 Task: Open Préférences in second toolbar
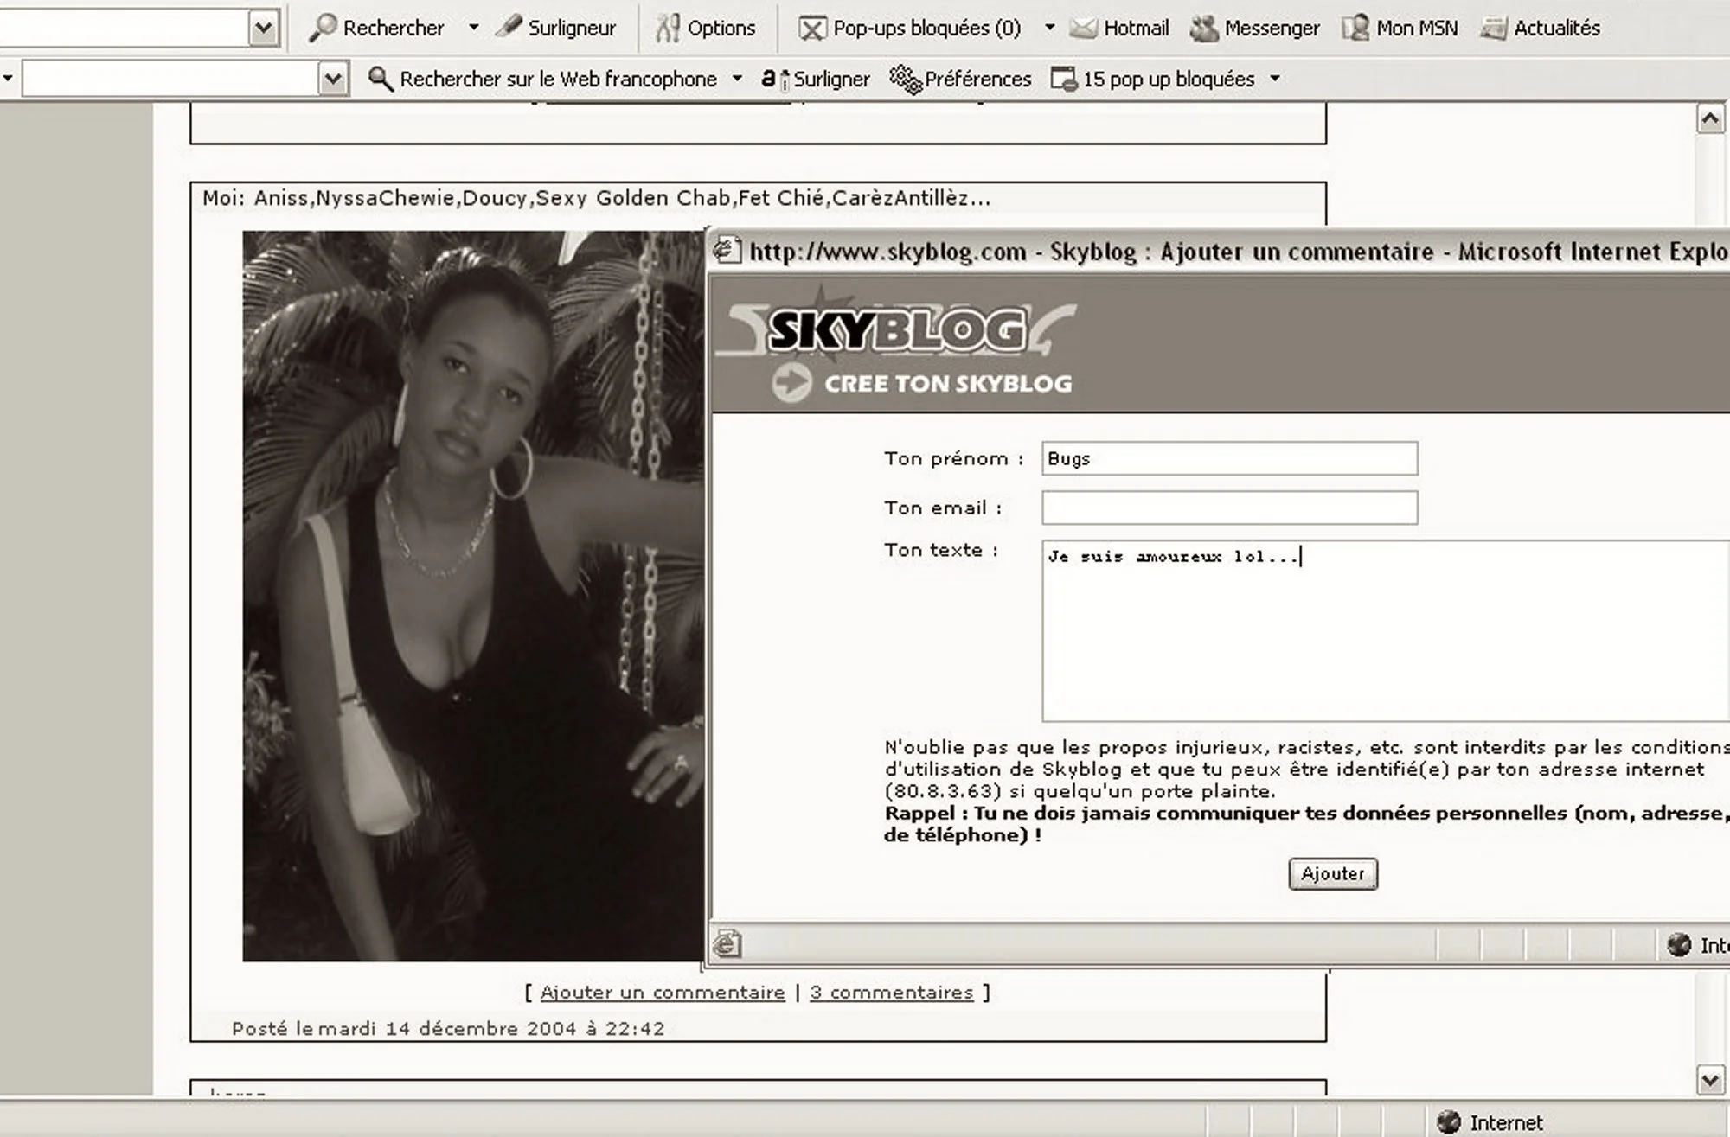[960, 79]
